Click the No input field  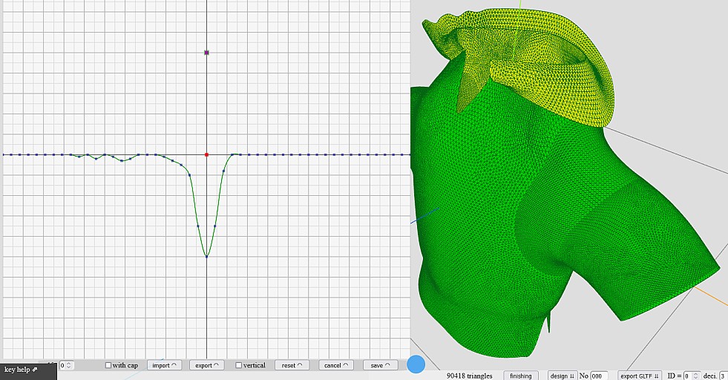599,376
